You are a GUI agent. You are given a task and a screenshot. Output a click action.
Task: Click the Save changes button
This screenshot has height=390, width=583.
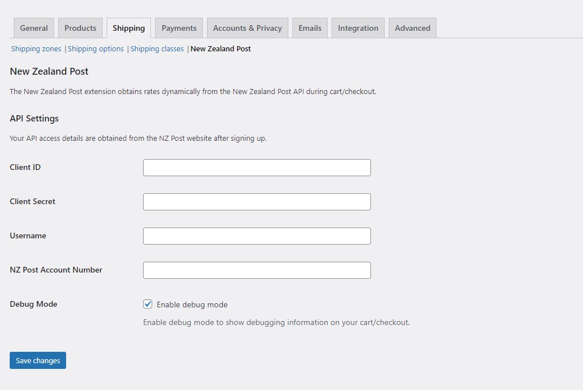tap(38, 360)
